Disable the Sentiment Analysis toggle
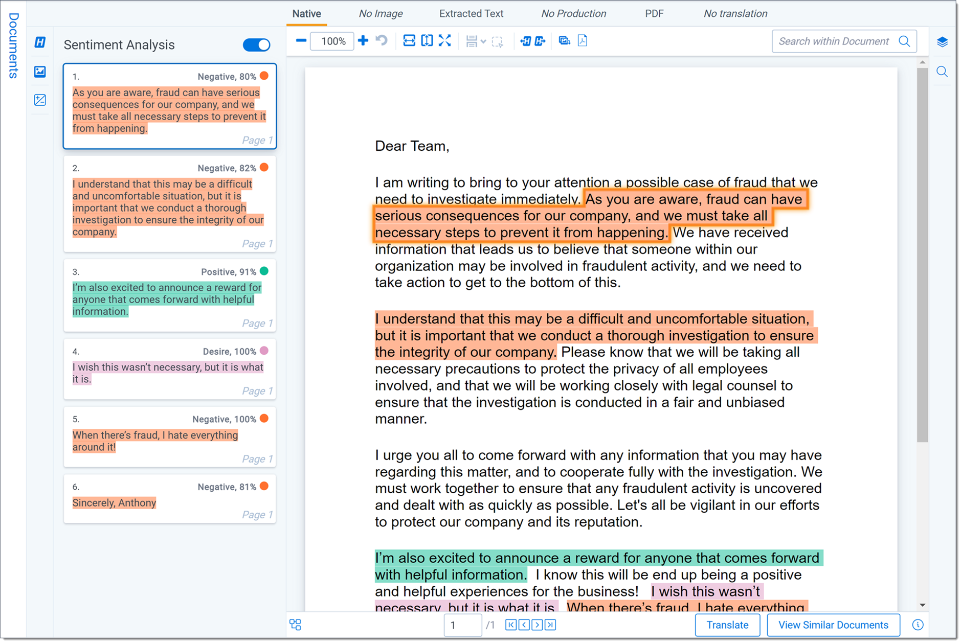The width and height of the screenshot is (961, 643). coord(256,45)
